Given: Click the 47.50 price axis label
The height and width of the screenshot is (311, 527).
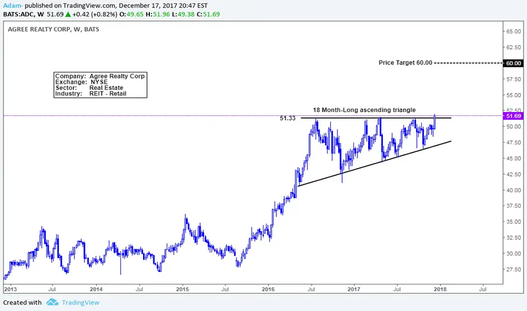Looking at the screenshot, I should coord(513,142).
